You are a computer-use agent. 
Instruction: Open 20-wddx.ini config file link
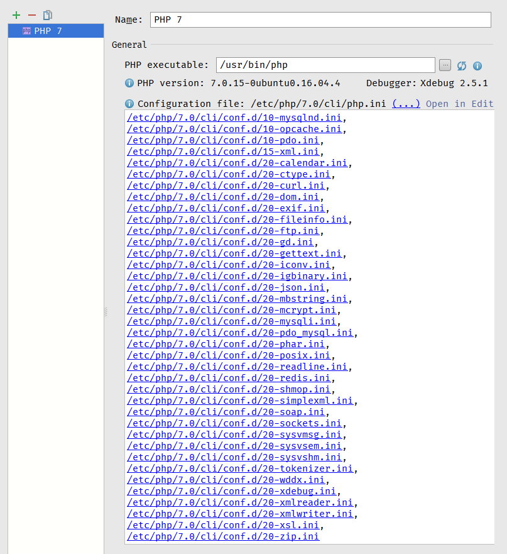point(226,479)
